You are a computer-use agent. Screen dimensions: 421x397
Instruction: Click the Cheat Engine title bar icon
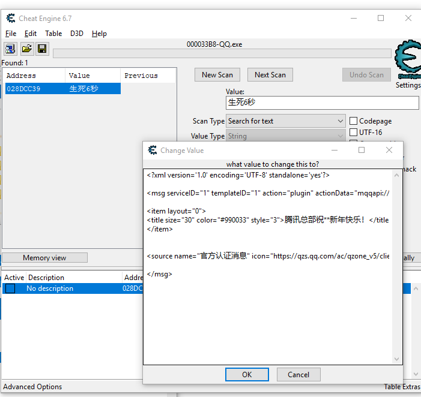tap(11, 18)
